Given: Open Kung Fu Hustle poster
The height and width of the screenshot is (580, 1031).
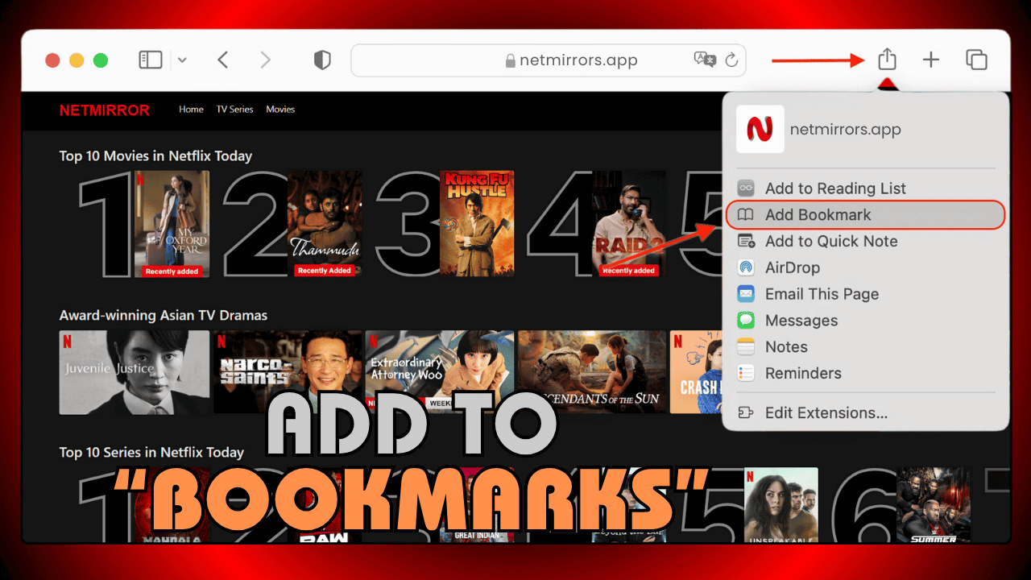Looking at the screenshot, I should coord(477,224).
